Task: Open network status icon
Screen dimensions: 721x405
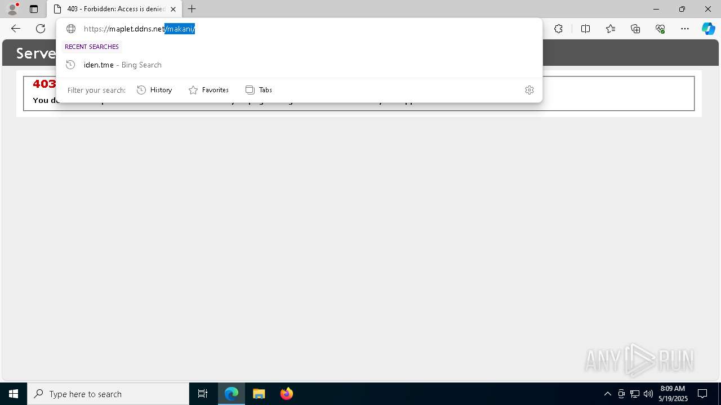Action: pos(635,394)
